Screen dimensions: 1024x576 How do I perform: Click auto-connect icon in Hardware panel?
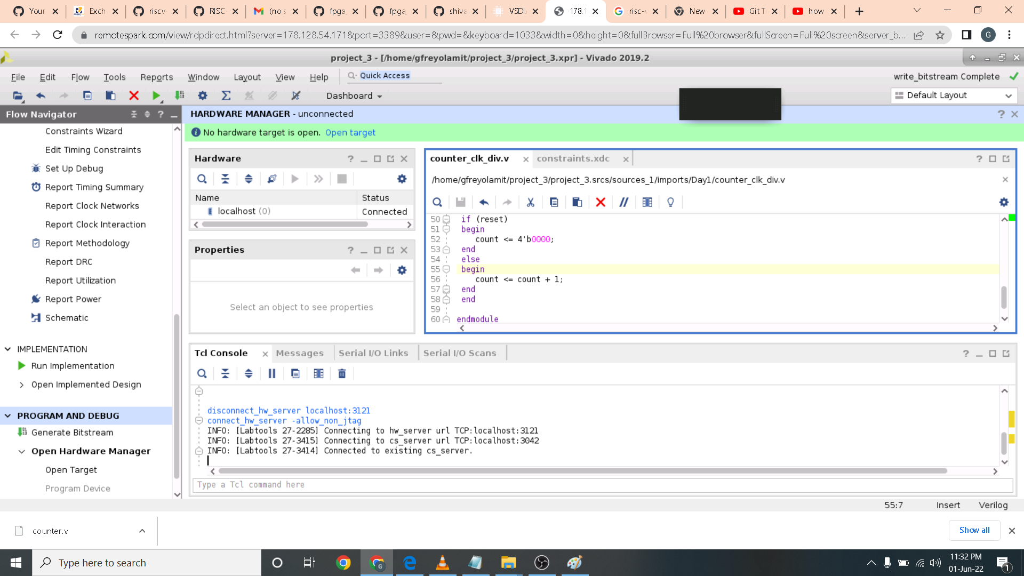tap(272, 179)
